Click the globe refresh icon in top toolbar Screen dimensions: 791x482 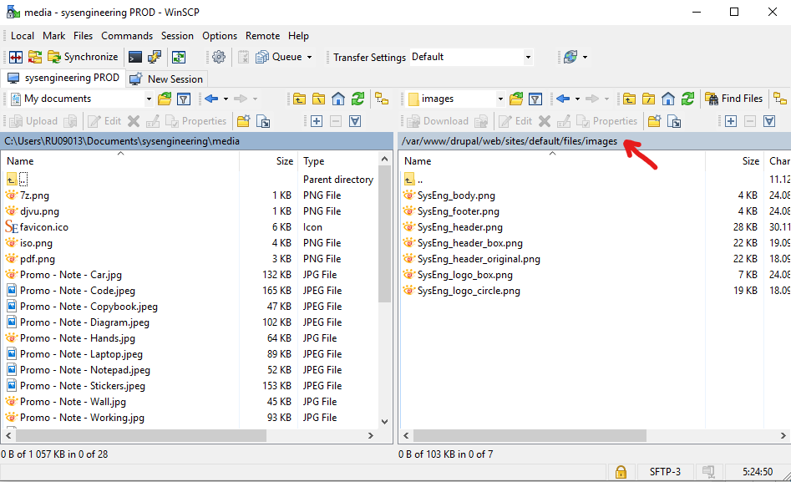coord(570,57)
